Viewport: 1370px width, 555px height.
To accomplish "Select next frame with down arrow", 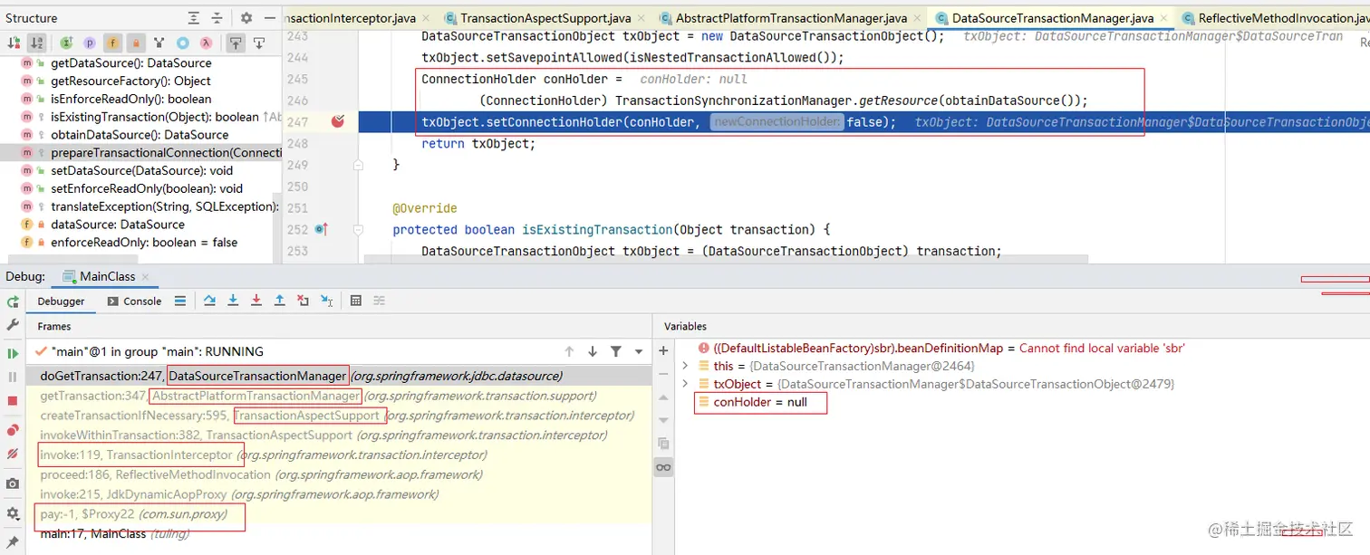I will click(x=593, y=351).
